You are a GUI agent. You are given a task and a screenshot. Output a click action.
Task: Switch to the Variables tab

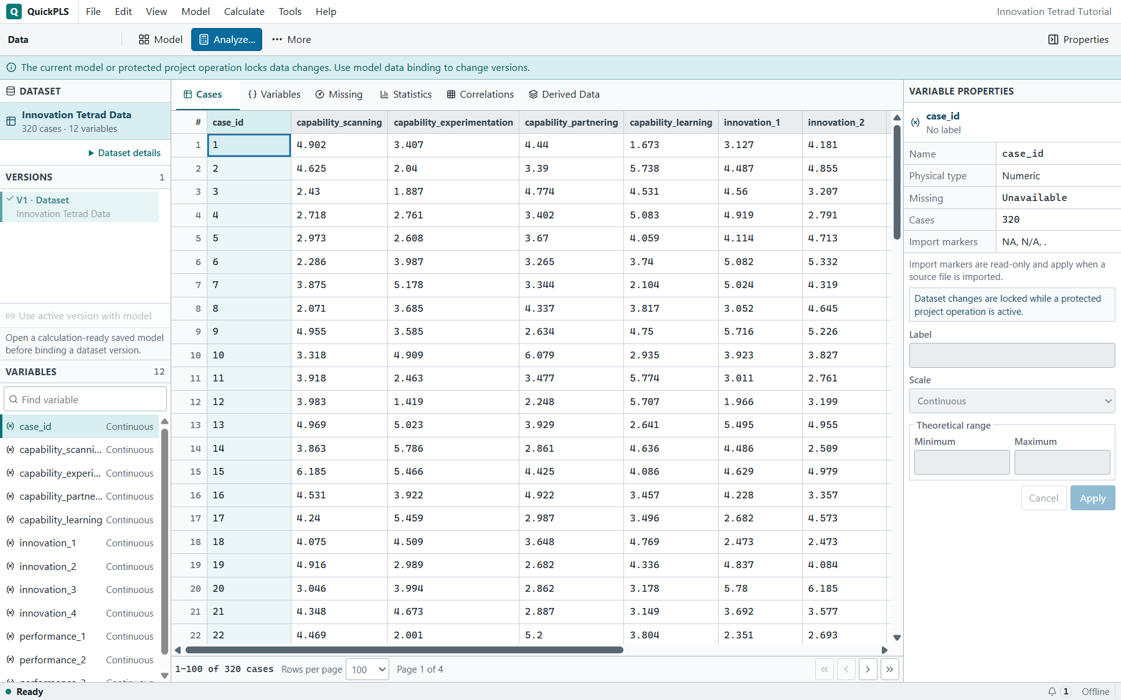coord(274,94)
